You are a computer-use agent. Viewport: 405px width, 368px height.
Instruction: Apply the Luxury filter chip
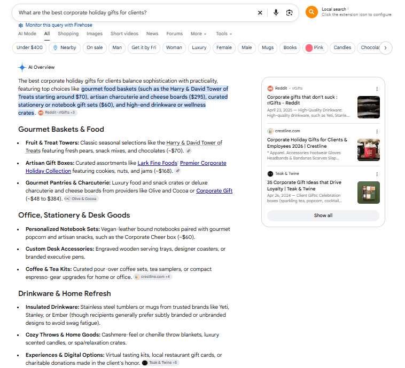click(x=199, y=47)
